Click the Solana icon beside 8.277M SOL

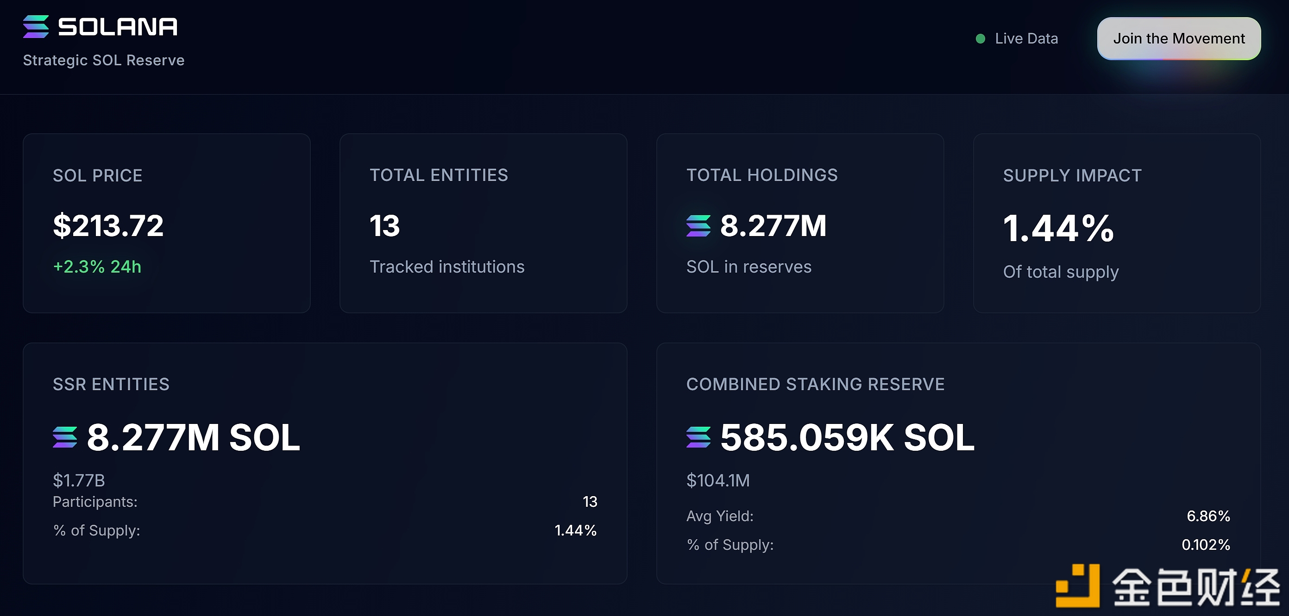[64, 437]
